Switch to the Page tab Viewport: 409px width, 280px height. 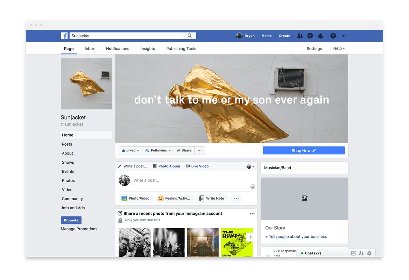[x=69, y=48]
